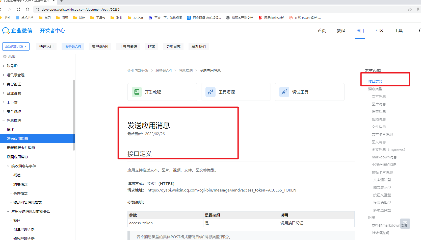Click 消息推送 breadcrumb link
Viewport: 421px width, 240px height.
coord(186,70)
